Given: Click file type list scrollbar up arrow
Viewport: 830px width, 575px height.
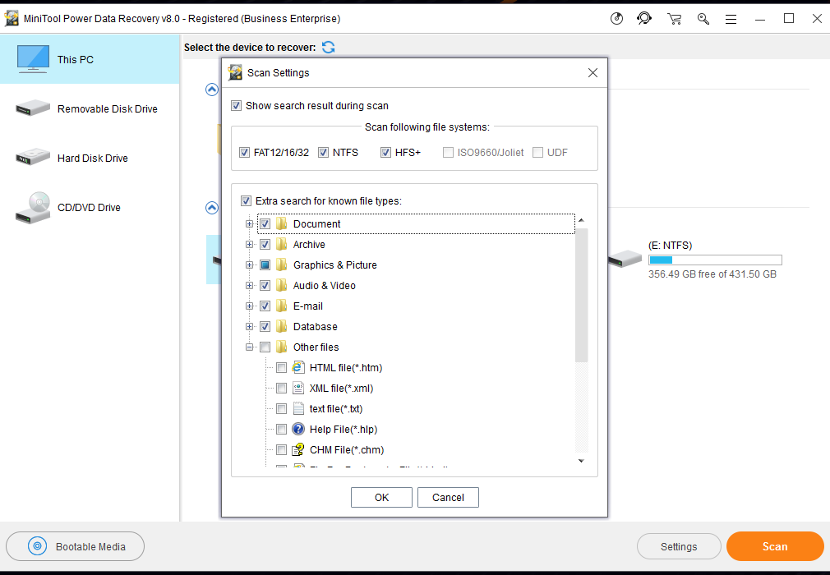Looking at the screenshot, I should tap(581, 220).
